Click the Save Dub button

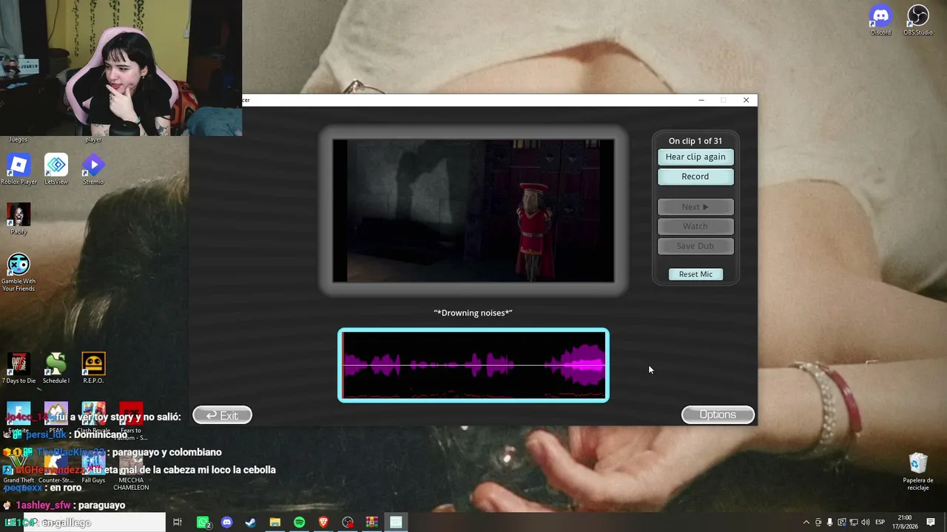click(695, 246)
